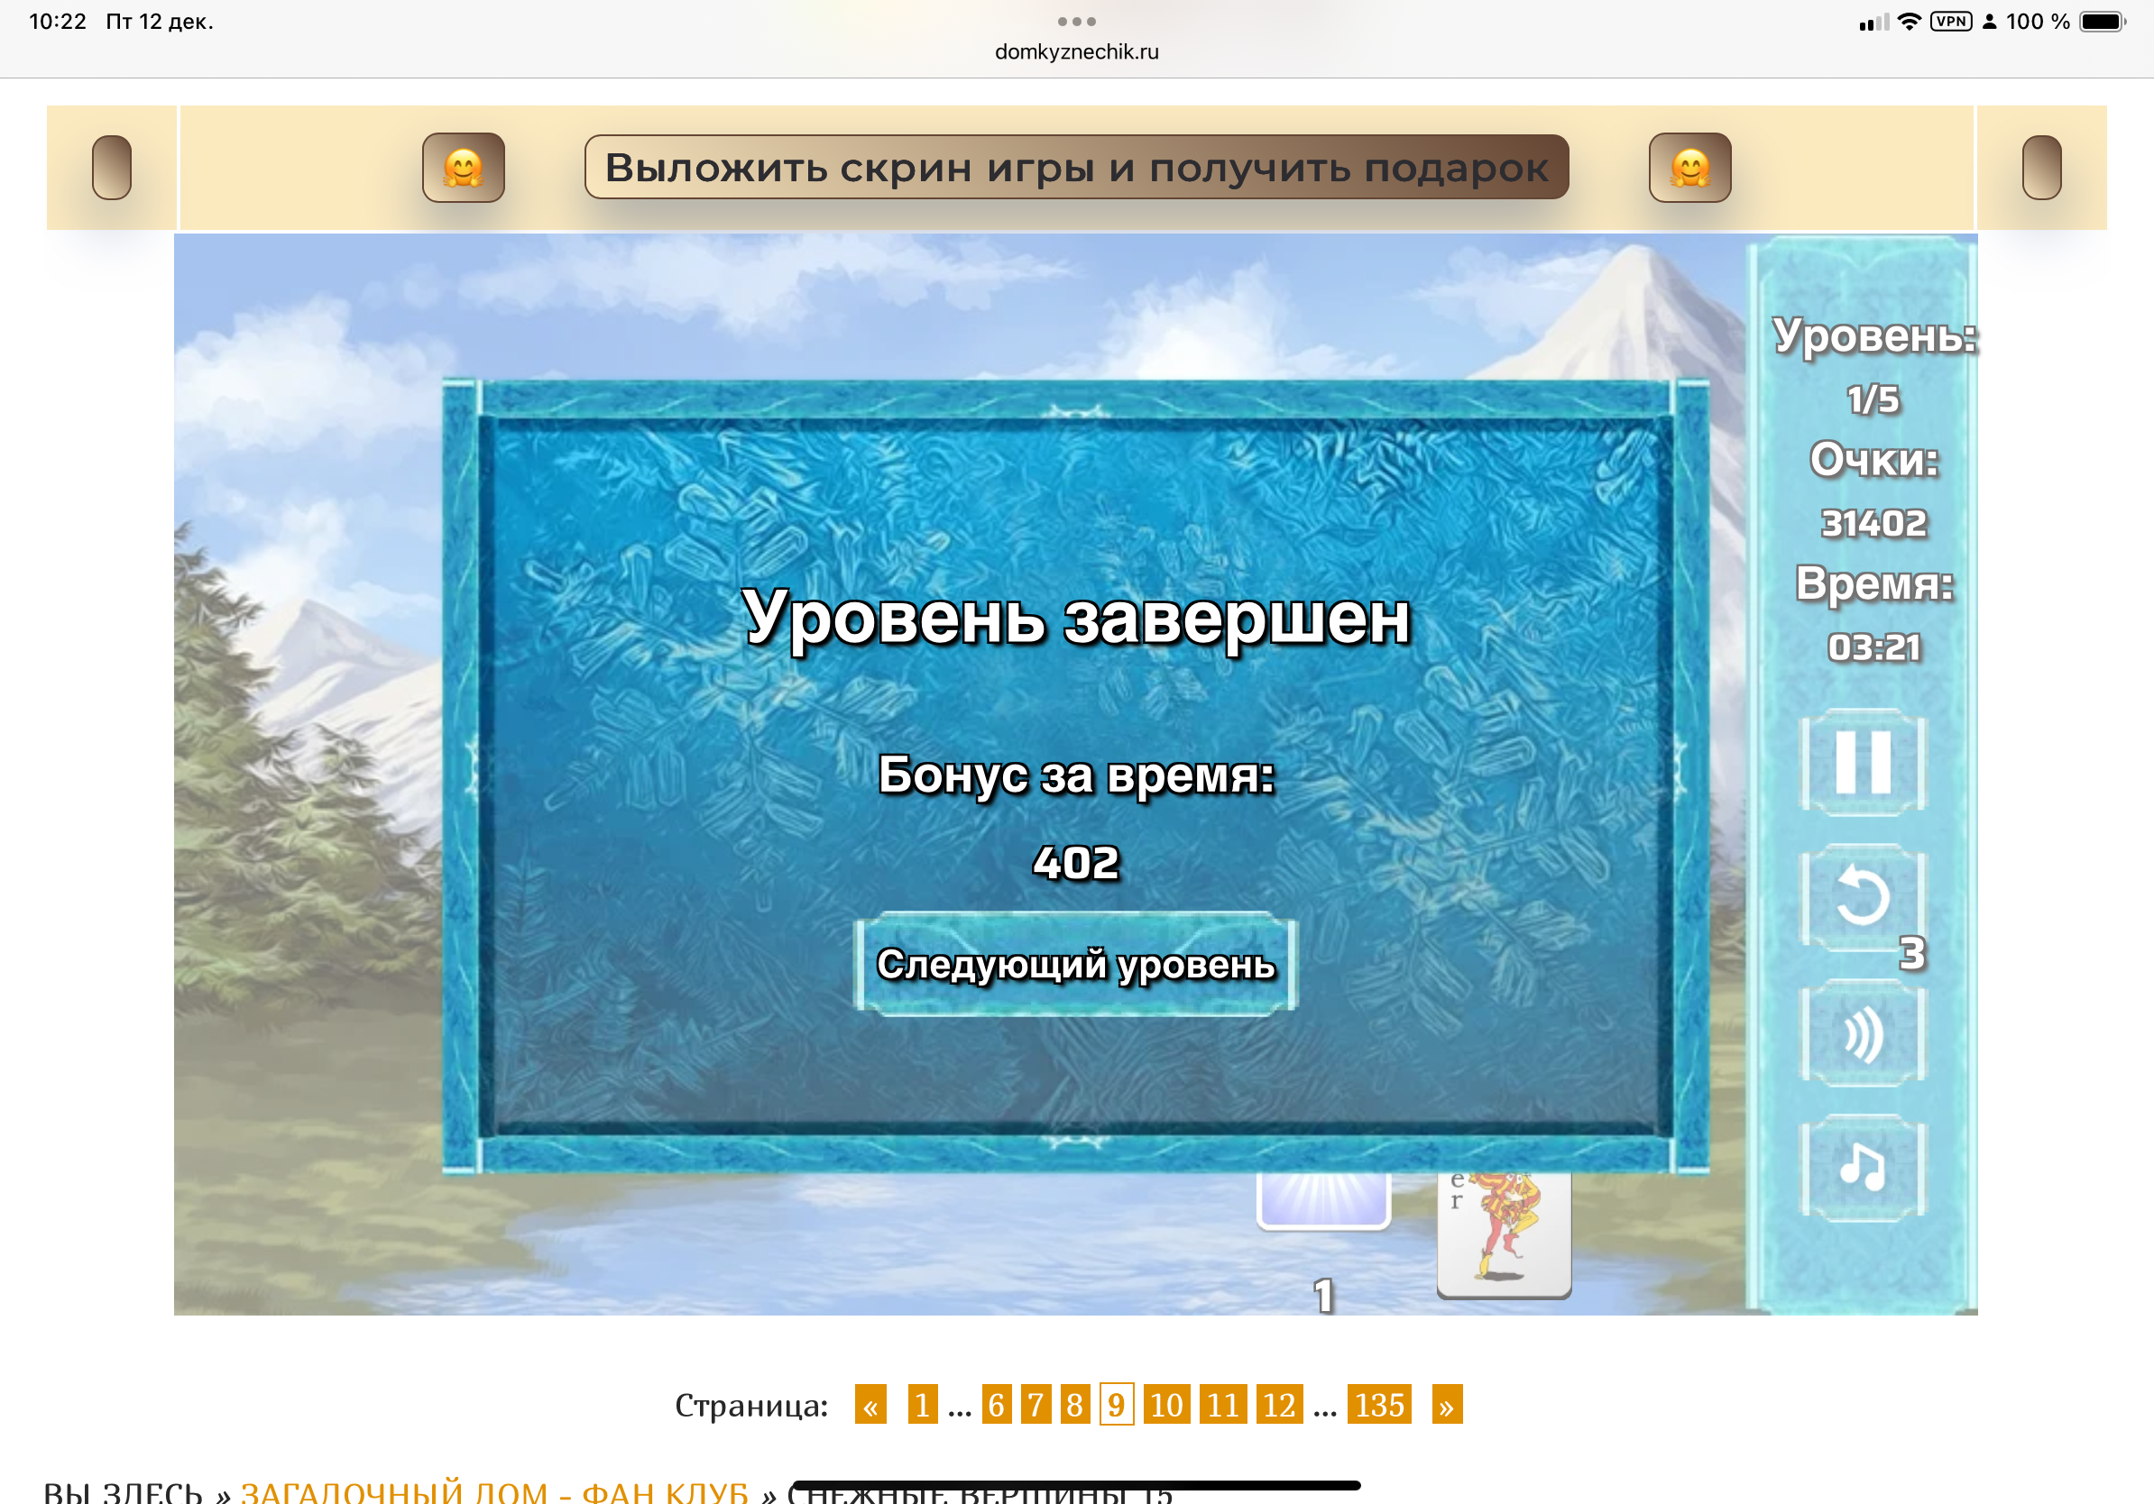Click Выложить скрин игры и получить подарок
This screenshot has height=1504, width=2154.
[x=1076, y=168]
